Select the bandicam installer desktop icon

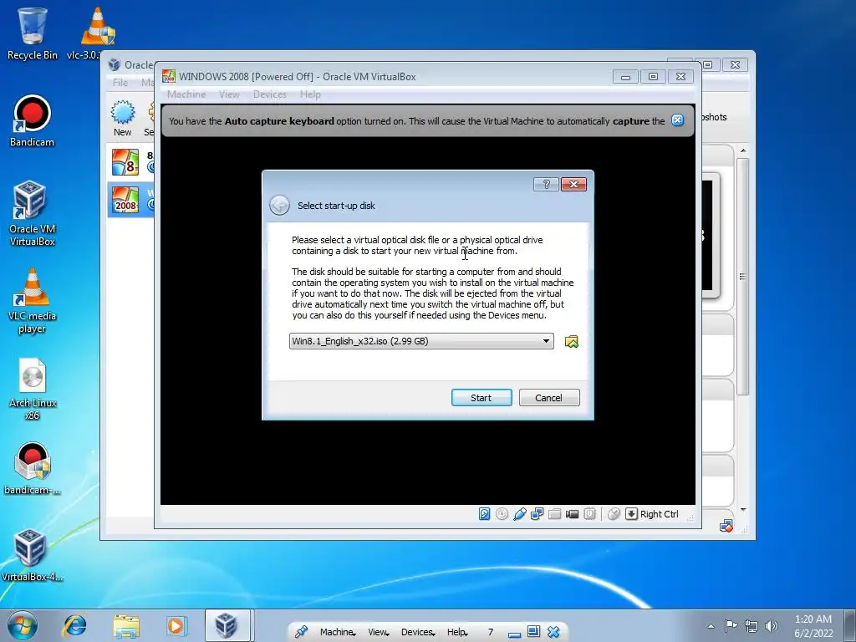tap(32, 468)
